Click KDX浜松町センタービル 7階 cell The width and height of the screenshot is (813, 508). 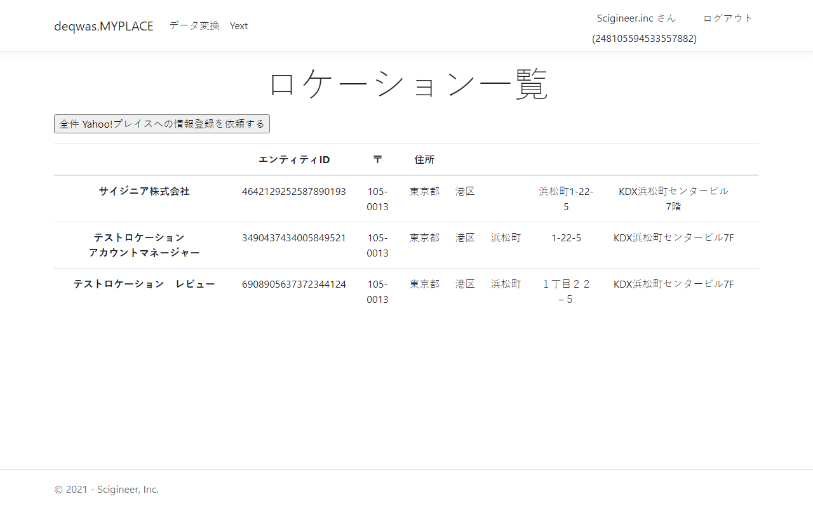point(673,199)
